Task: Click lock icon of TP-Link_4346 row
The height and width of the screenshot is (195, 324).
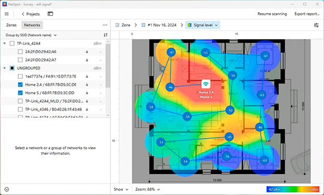Action: (x=87, y=109)
